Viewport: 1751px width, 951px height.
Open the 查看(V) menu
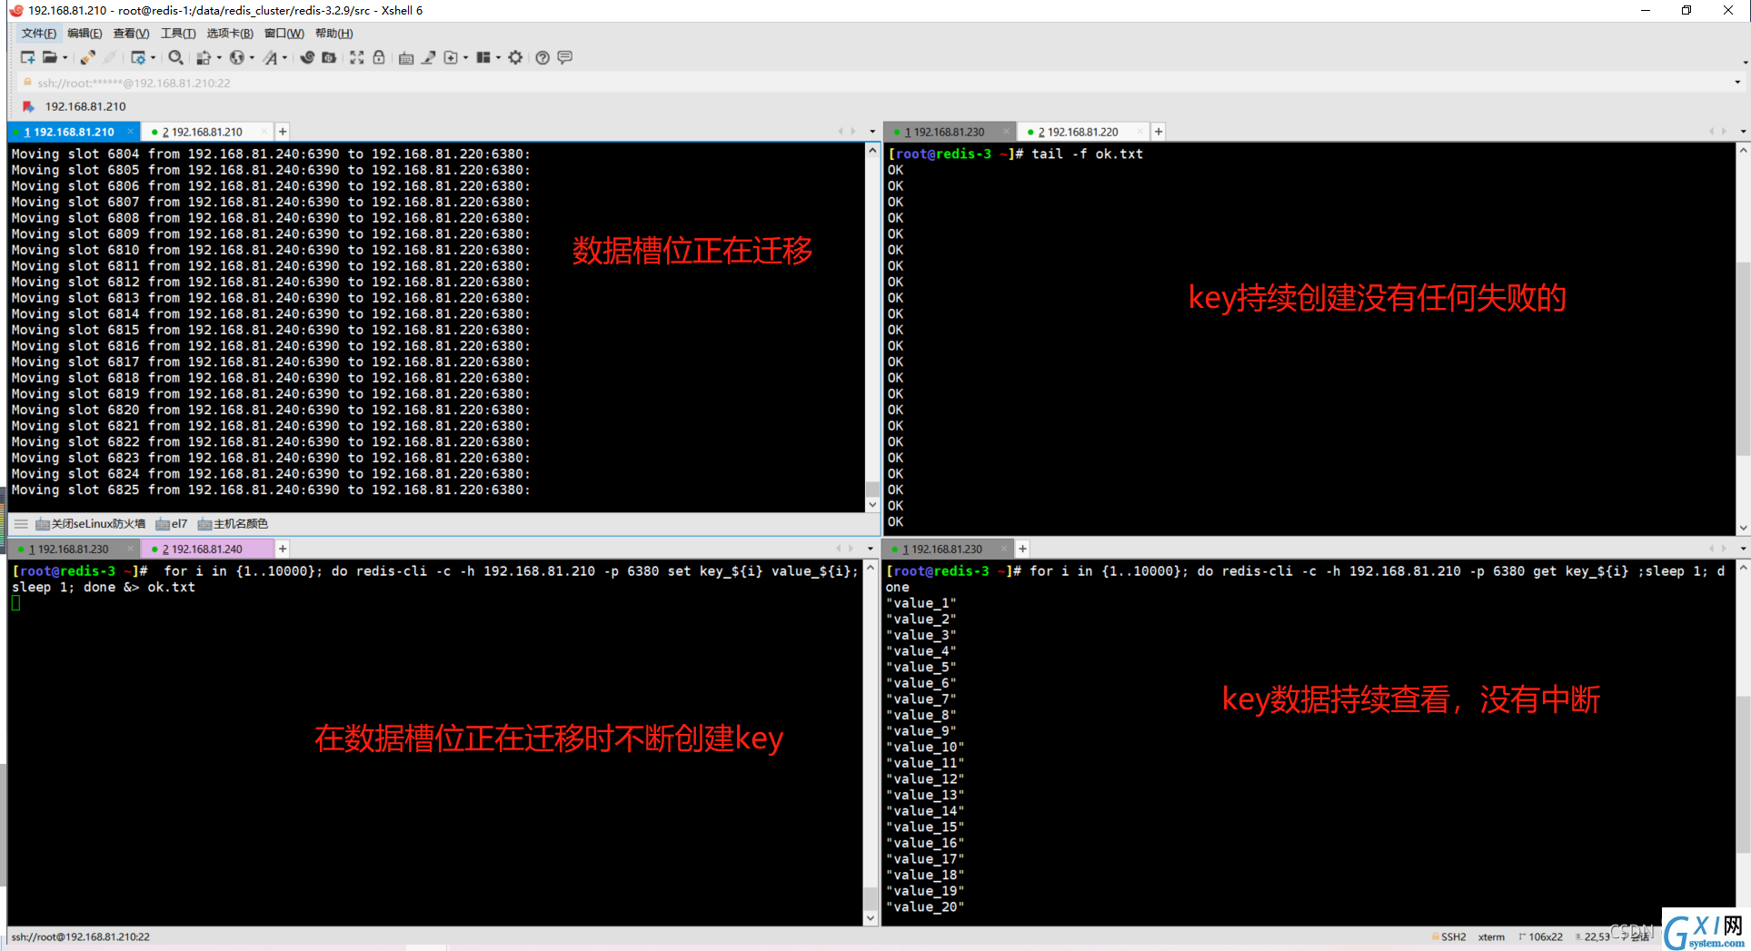coord(131,34)
